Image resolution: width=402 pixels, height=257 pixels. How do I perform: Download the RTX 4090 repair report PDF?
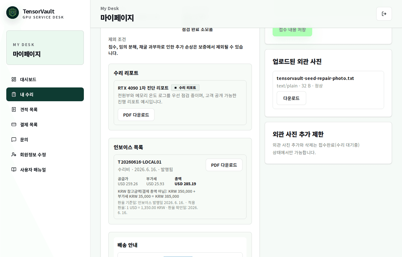(136, 115)
